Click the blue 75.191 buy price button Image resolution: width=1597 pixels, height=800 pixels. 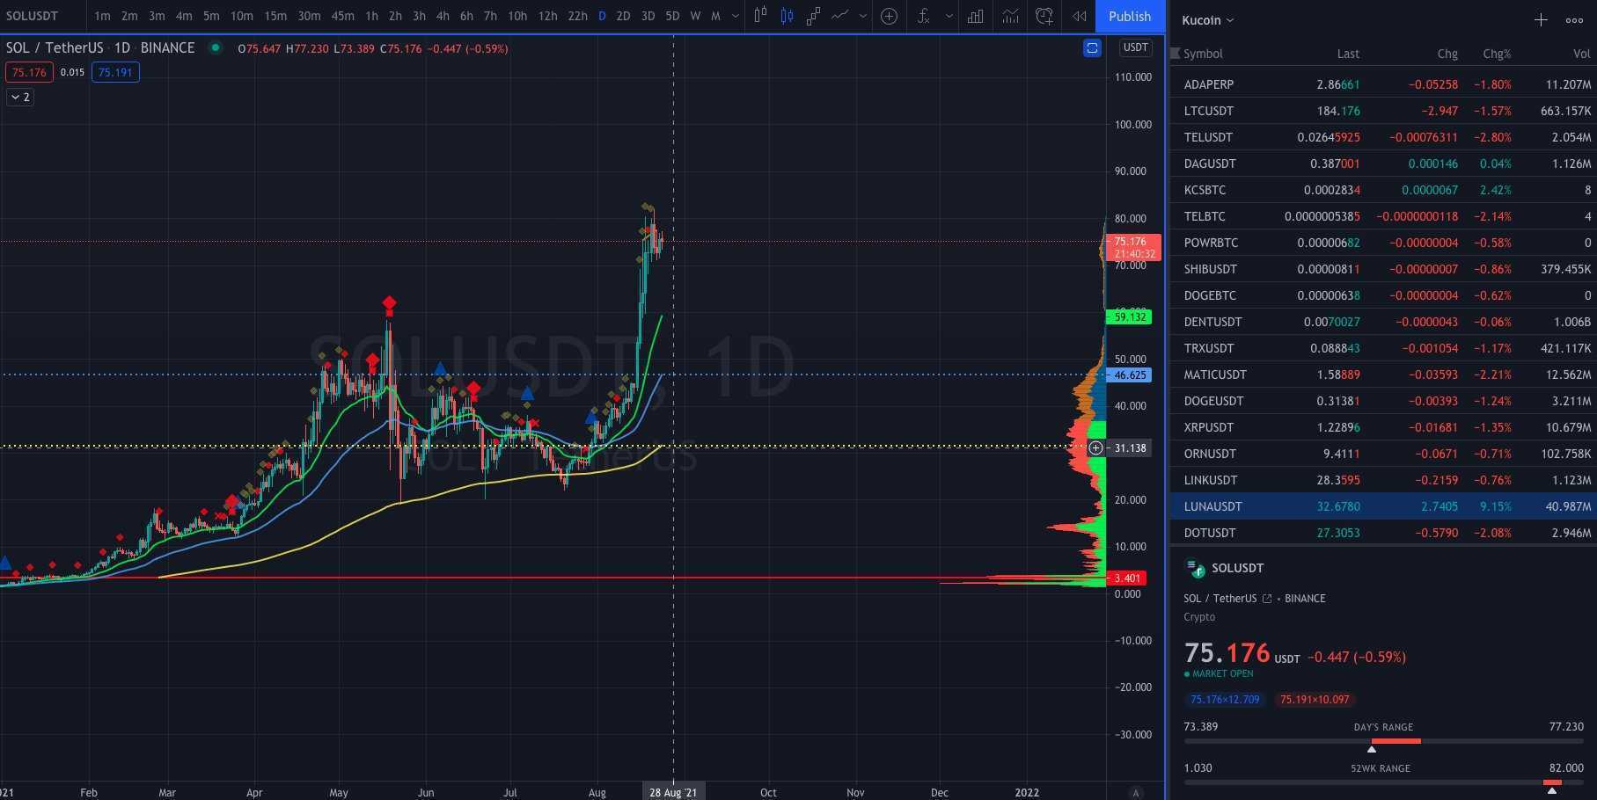pyautogui.click(x=115, y=72)
